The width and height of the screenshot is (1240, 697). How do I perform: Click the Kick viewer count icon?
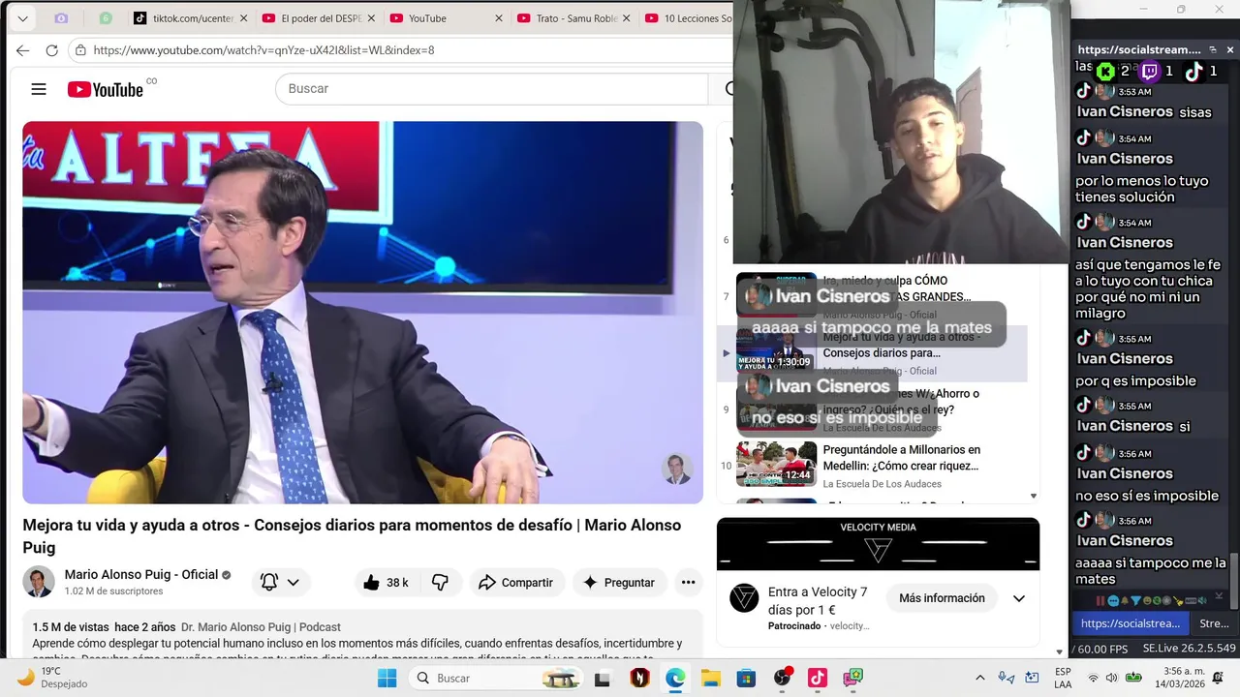coord(1104,71)
